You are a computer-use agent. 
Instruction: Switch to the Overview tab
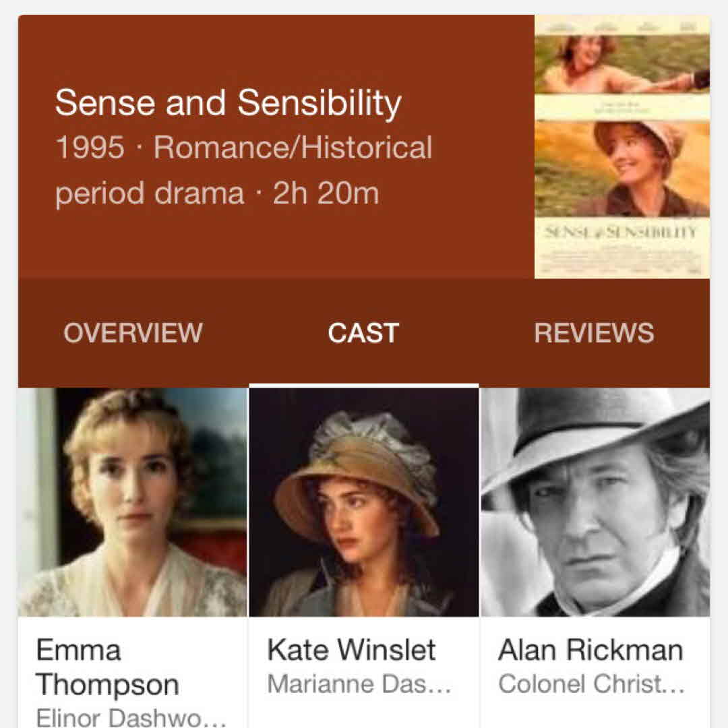(x=133, y=333)
